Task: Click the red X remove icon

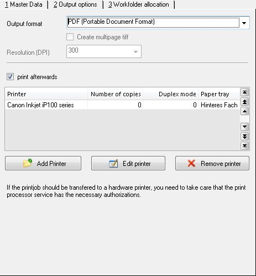Action: pos(191,163)
